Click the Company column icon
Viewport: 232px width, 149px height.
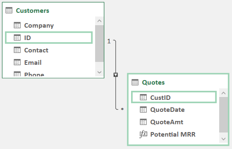(x=17, y=25)
